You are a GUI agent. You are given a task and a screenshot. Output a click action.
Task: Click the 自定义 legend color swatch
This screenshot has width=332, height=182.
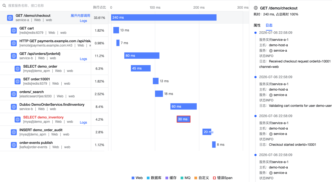click(x=196, y=178)
